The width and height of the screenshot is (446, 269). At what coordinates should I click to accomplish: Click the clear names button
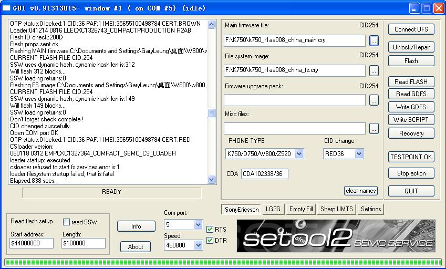point(361,191)
